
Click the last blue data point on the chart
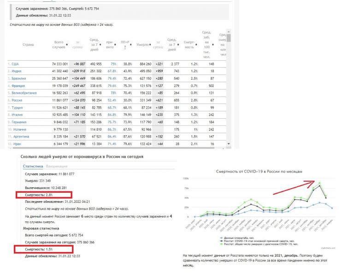[x=332, y=208]
